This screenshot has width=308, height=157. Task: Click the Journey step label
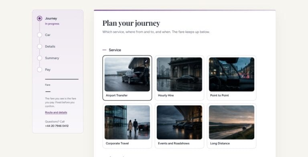click(x=51, y=18)
